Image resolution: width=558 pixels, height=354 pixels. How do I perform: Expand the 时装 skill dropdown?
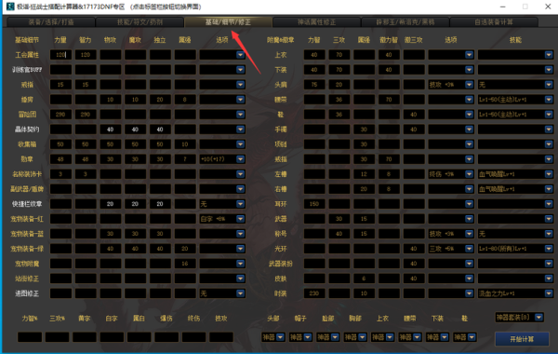pos(515,293)
